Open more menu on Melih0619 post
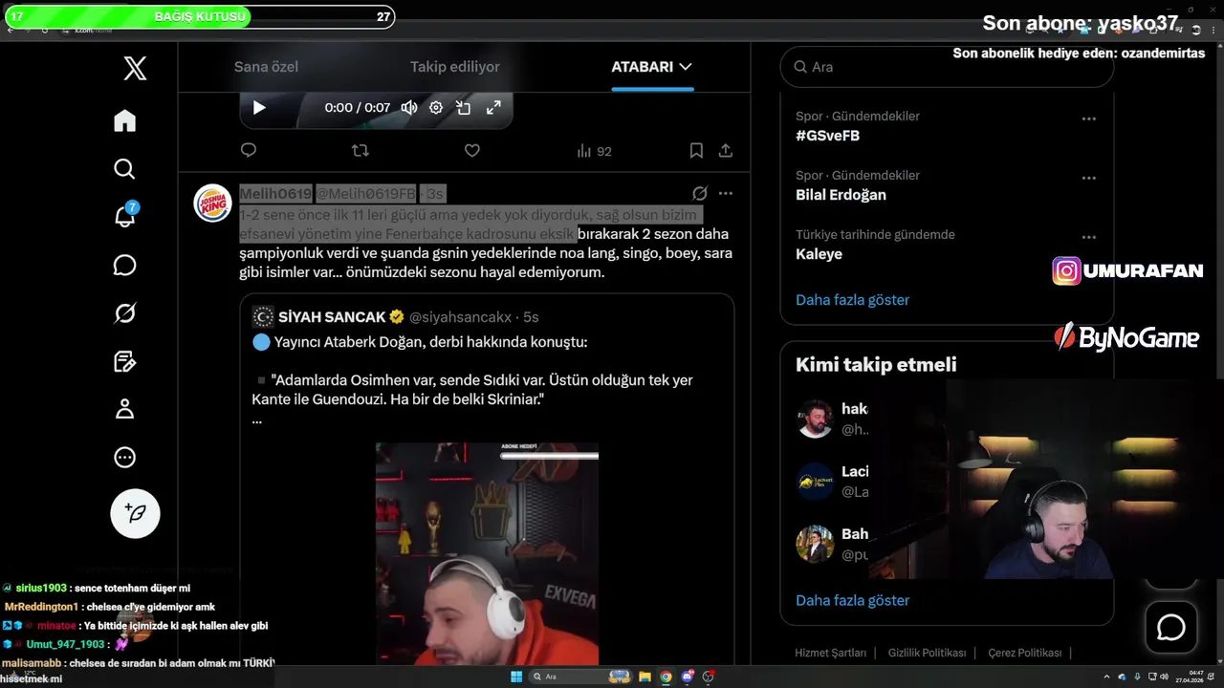 coord(726,193)
